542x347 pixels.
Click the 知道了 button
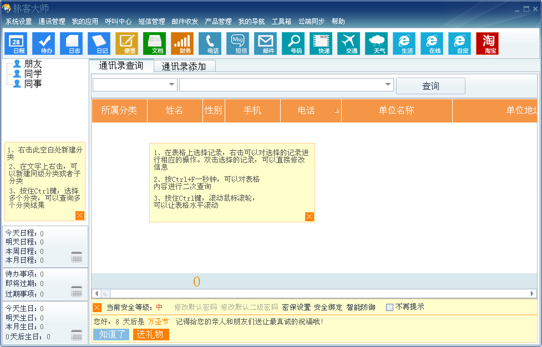(x=112, y=335)
